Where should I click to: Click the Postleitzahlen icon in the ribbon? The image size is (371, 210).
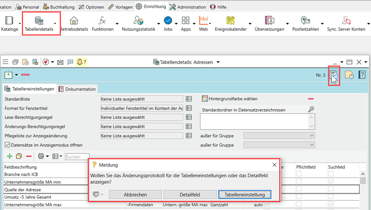coord(305,21)
